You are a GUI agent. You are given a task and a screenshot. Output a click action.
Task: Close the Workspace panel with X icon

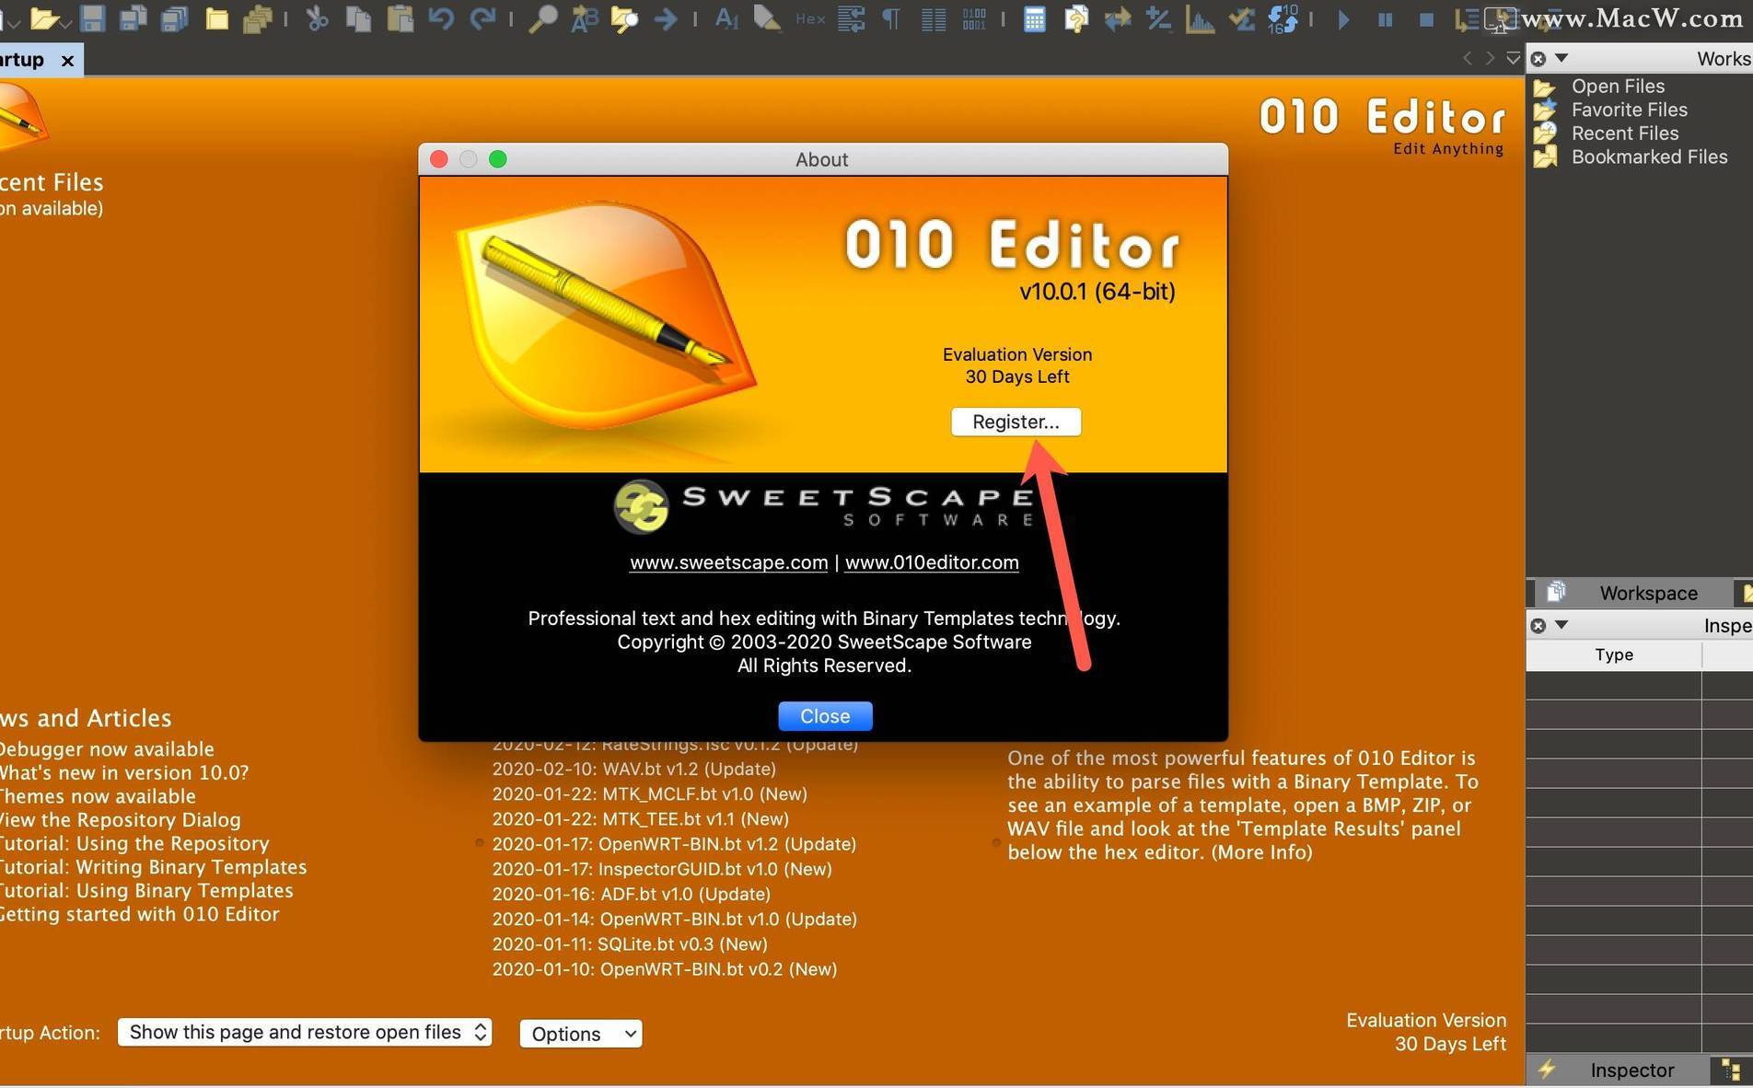(1538, 59)
